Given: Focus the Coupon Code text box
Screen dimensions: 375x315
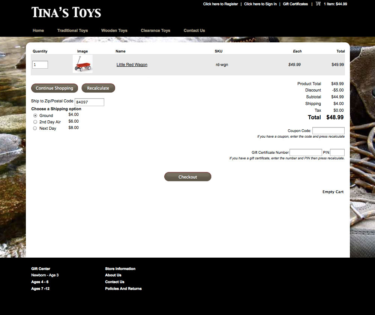Looking at the screenshot, I should (x=328, y=130).
